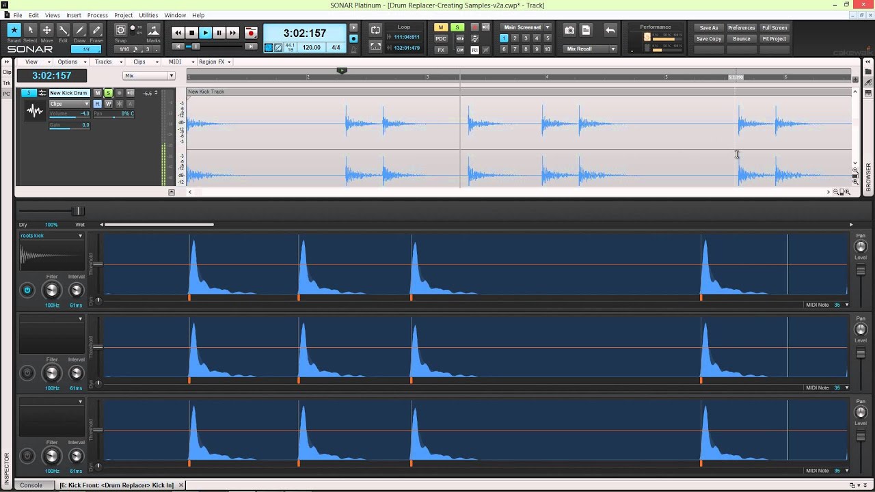Expand the Options dropdown
This screenshot has width=875, height=492.
tap(70, 61)
